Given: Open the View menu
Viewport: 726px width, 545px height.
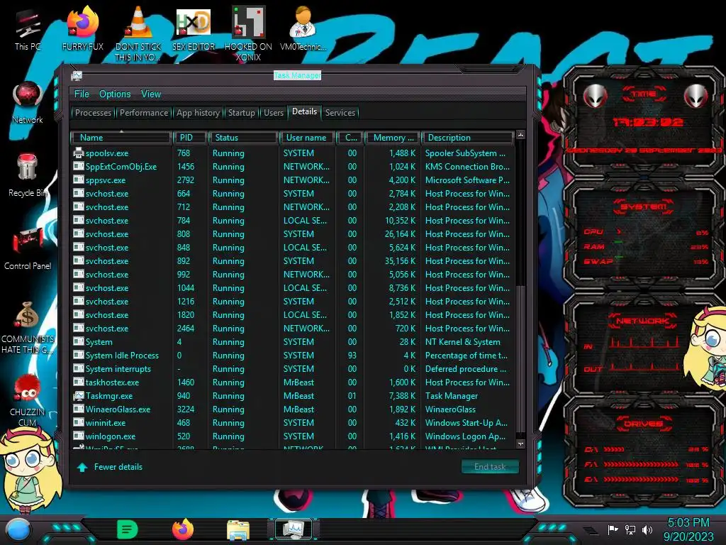Looking at the screenshot, I should [x=151, y=94].
